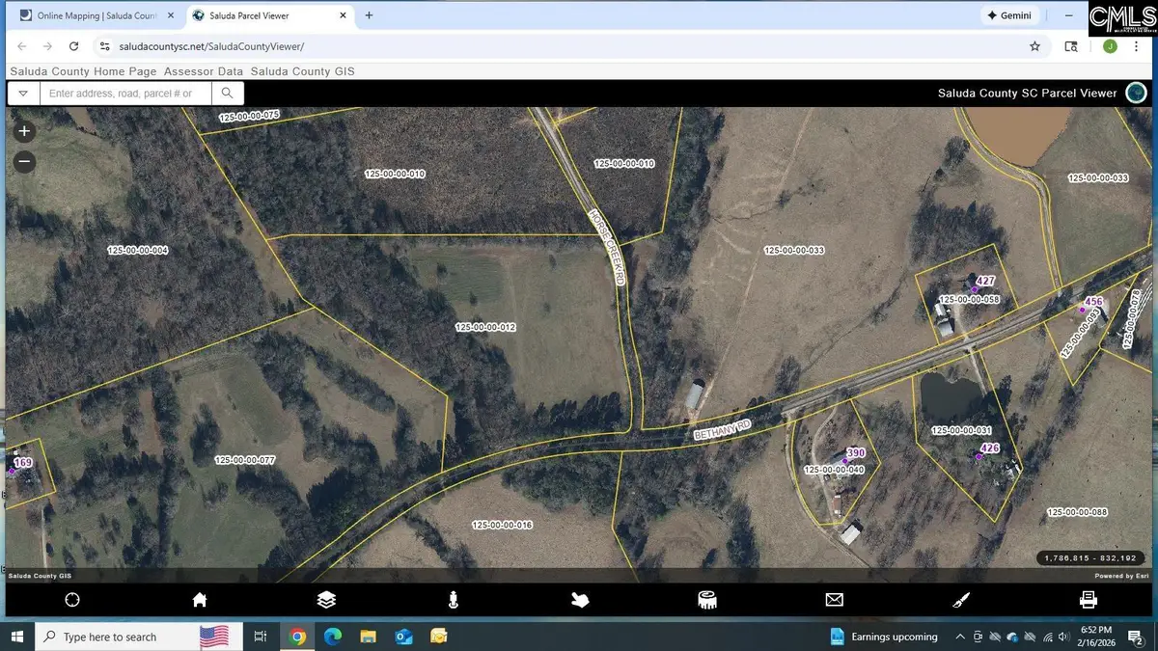Open the Gemini menu in the toolbar
This screenshot has height=651, width=1158.
pos(1009,14)
